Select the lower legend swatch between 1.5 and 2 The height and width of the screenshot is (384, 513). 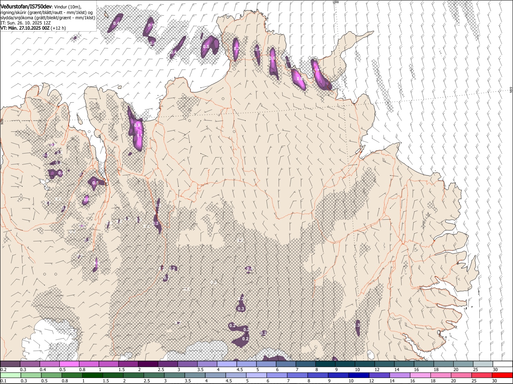(x=114, y=375)
